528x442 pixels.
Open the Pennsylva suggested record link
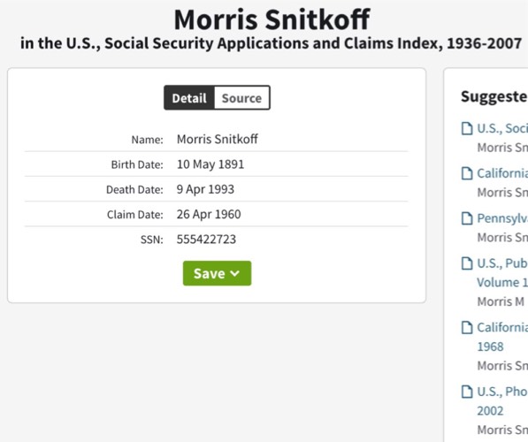click(502, 218)
